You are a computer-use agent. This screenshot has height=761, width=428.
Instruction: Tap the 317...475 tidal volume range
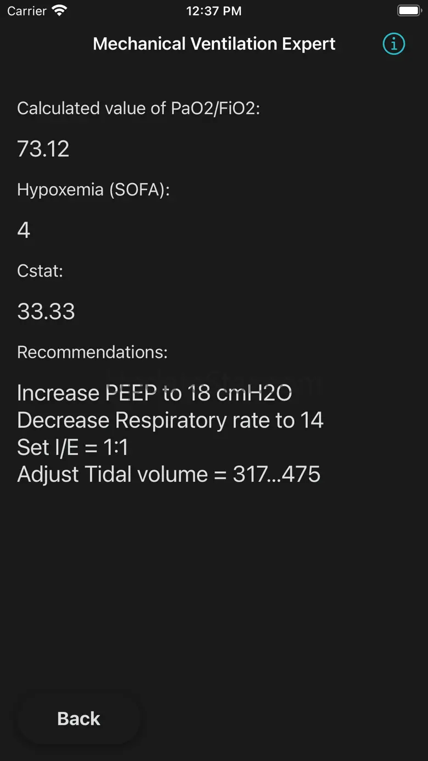(x=277, y=474)
